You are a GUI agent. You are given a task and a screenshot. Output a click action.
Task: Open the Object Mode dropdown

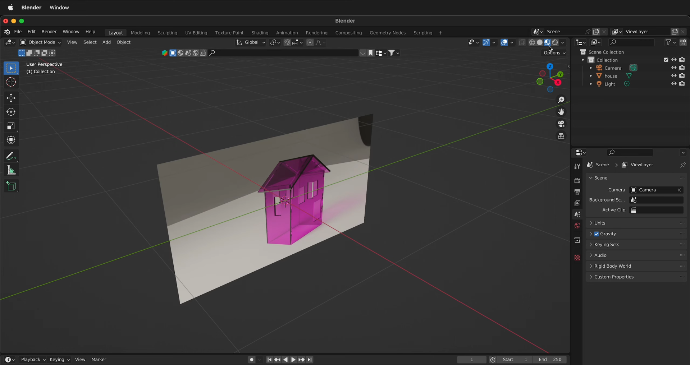click(40, 42)
